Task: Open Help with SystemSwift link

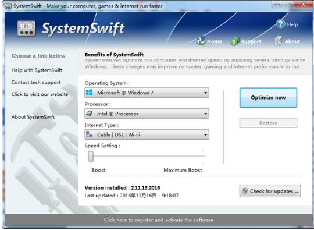Action: coord(37,70)
